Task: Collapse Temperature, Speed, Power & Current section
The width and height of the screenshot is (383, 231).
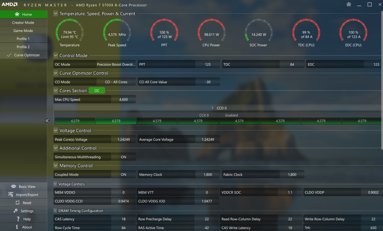Action: tap(56, 14)
